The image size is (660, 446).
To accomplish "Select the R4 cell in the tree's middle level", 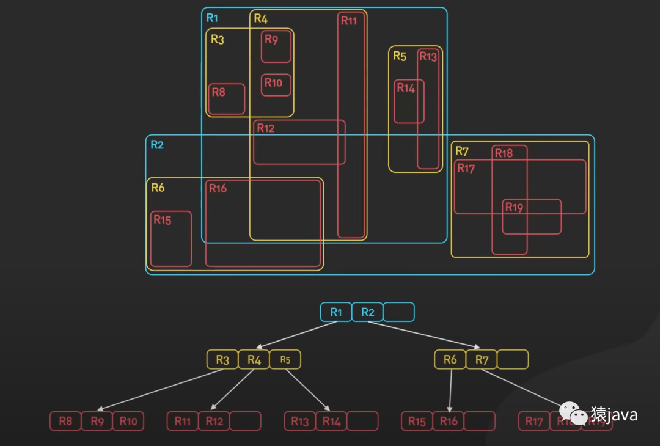I will point(254,360).
